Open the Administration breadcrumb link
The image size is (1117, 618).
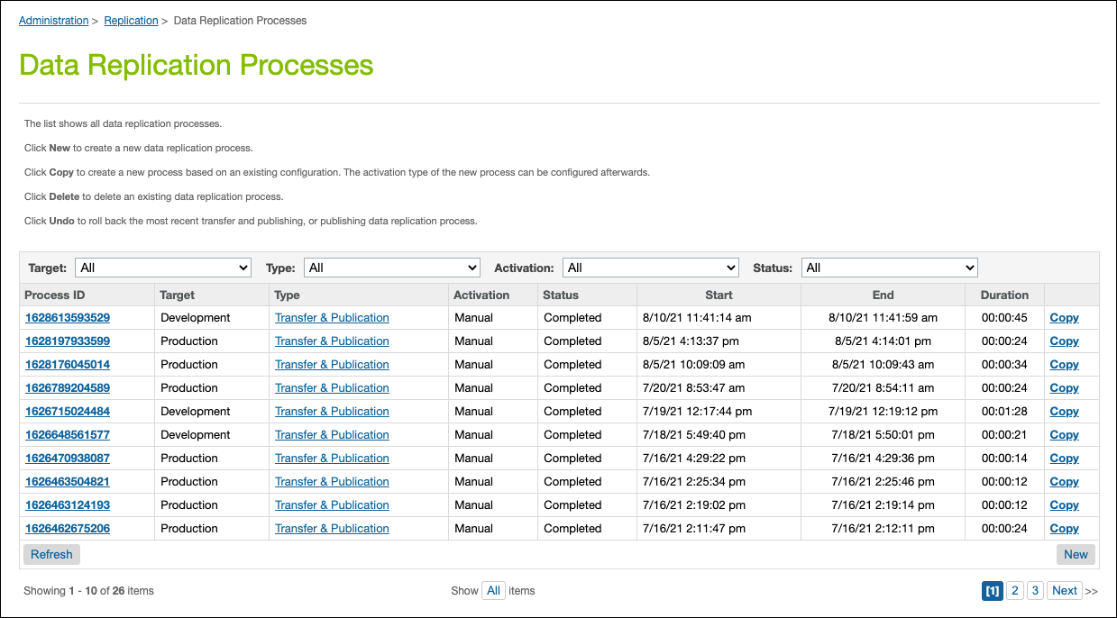point(53,21)
